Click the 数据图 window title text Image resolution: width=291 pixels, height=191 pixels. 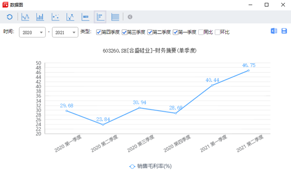[x=17, y=5]
